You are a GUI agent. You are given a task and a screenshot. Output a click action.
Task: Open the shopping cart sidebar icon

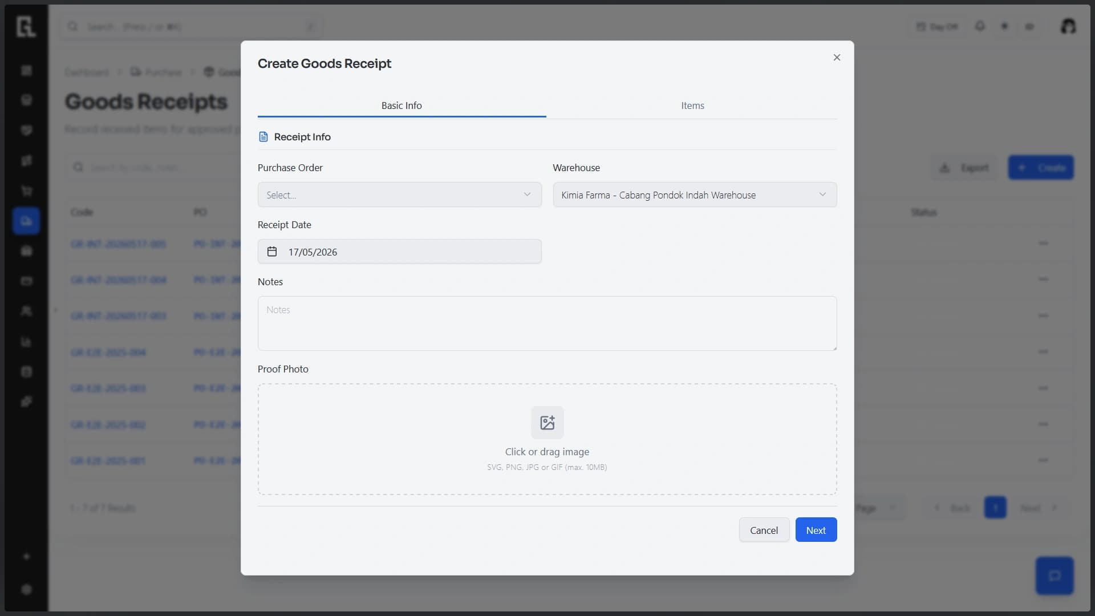click(26, 191)
